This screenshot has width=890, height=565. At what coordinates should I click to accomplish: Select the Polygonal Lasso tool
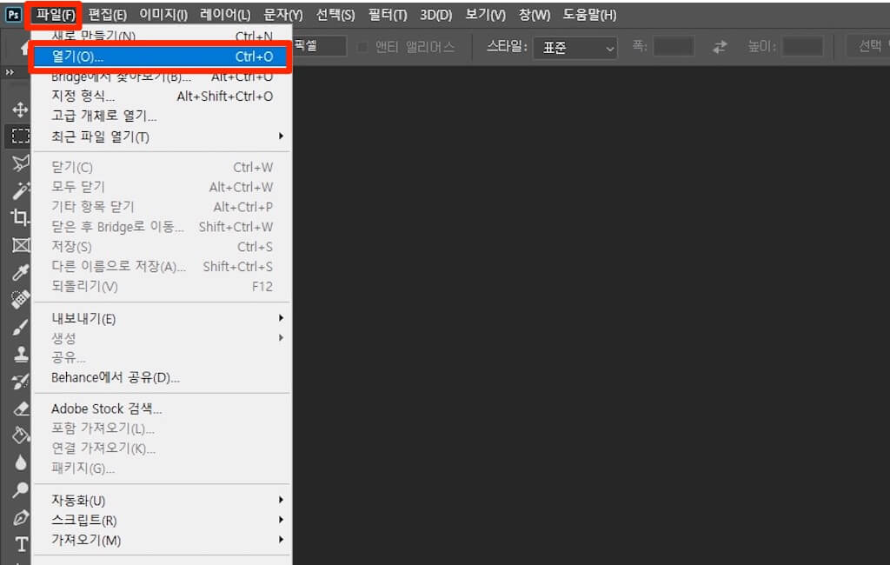(21, 163)
